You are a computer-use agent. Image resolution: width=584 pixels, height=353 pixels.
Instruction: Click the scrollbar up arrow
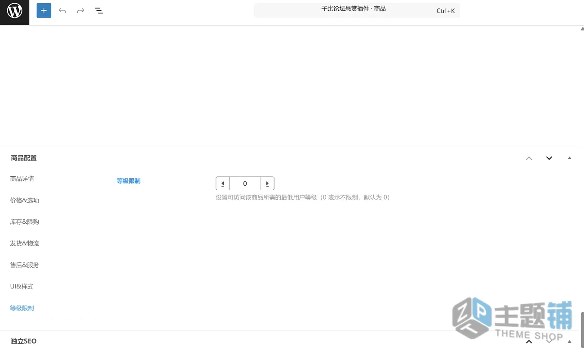pos(582,29)
